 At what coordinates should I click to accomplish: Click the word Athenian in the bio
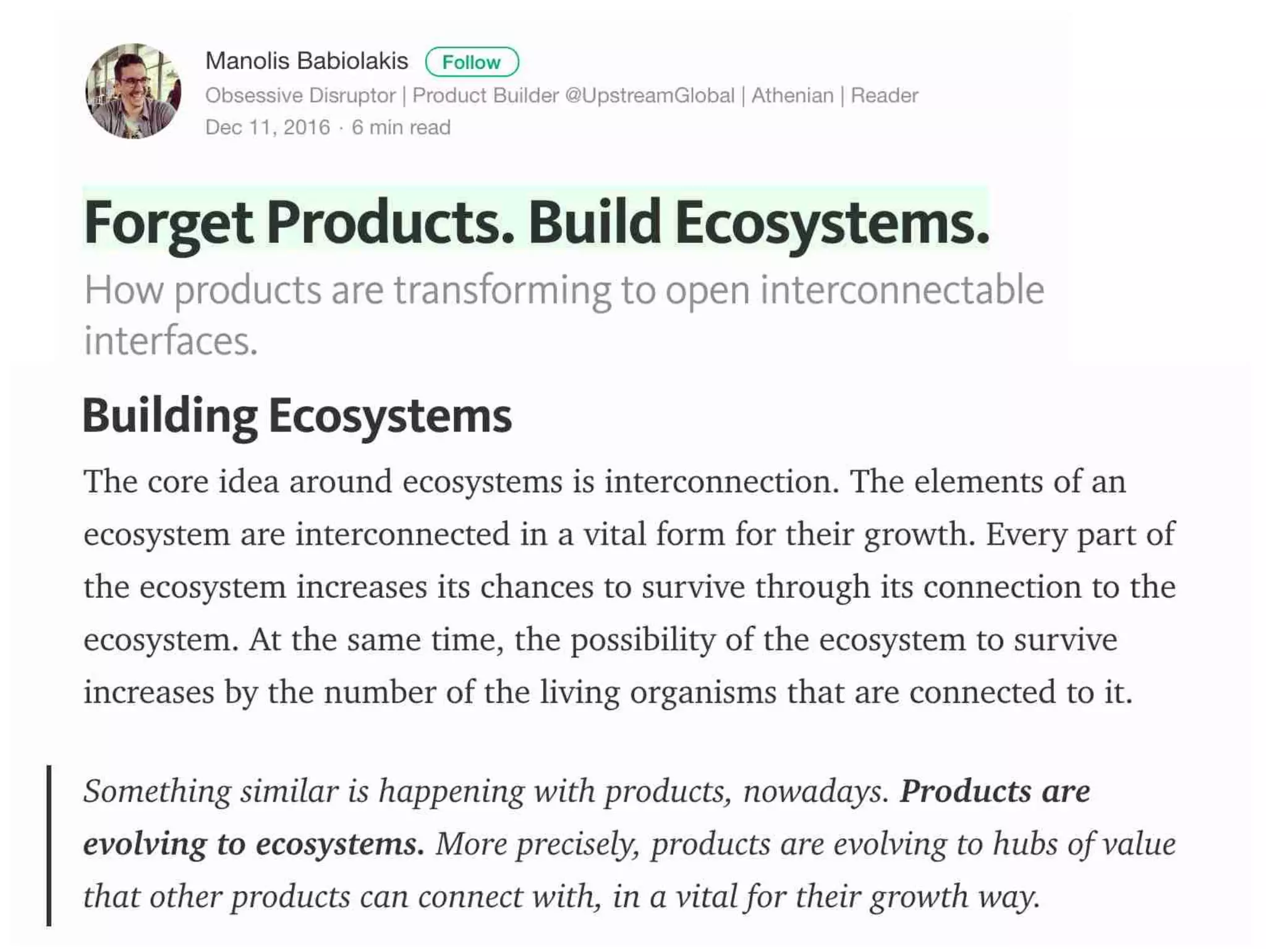(792, 96)
